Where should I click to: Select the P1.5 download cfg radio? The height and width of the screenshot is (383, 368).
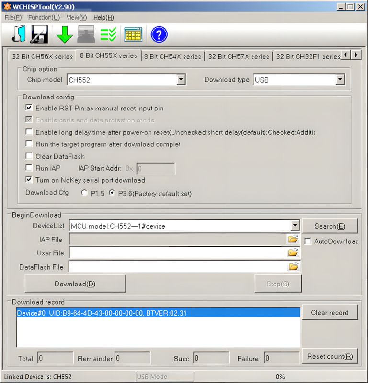84,193
